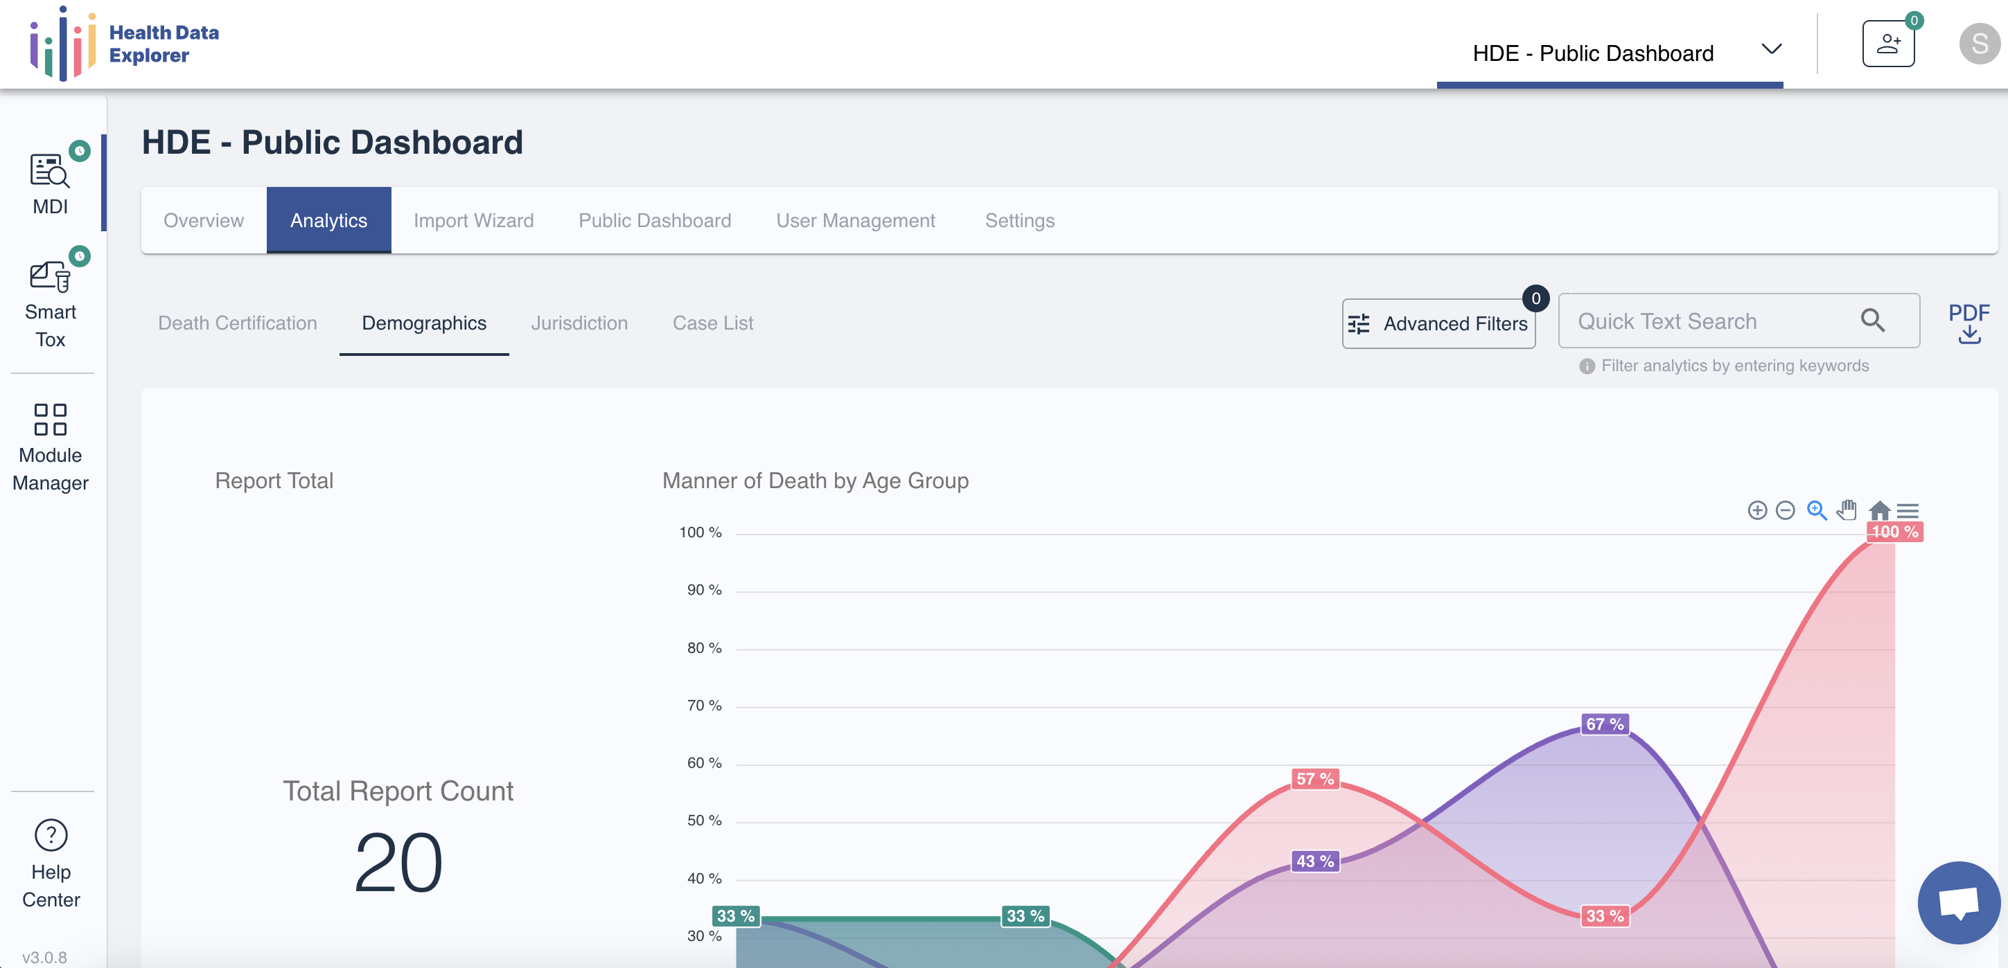The image size is (2008, 968).
Task: Reset chart zoom with home icon
Action: pos(1879,510)
